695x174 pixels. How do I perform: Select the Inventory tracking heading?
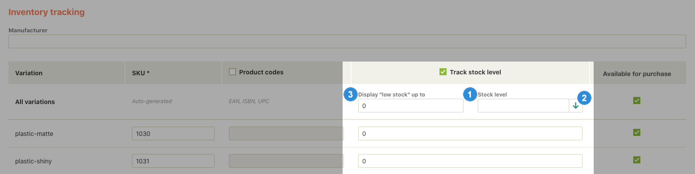pyautogui.click(x=47, y=12)
